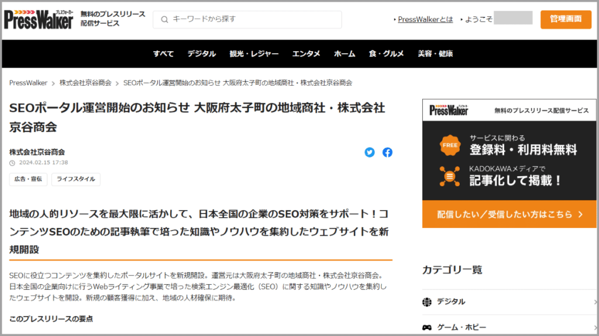Viewport: 599px width, 336px height.
Task: Expand the ゲーム・ホビー category chevron
Action: pos(594,327)
